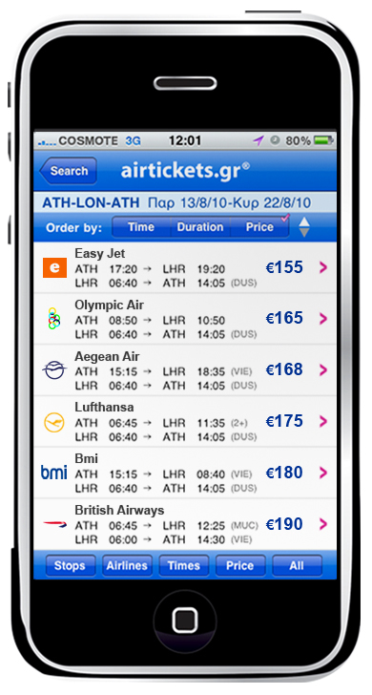
Task: Sort results descending with down arrow
Action: [303, 232]
